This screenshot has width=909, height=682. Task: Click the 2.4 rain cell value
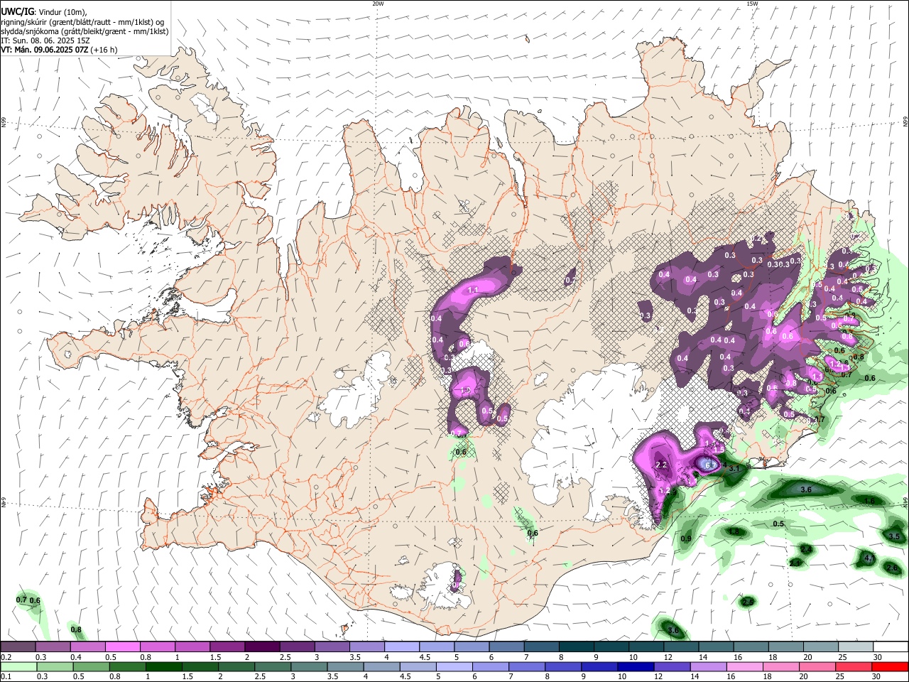pyautogui.click(x=806, y=550)
